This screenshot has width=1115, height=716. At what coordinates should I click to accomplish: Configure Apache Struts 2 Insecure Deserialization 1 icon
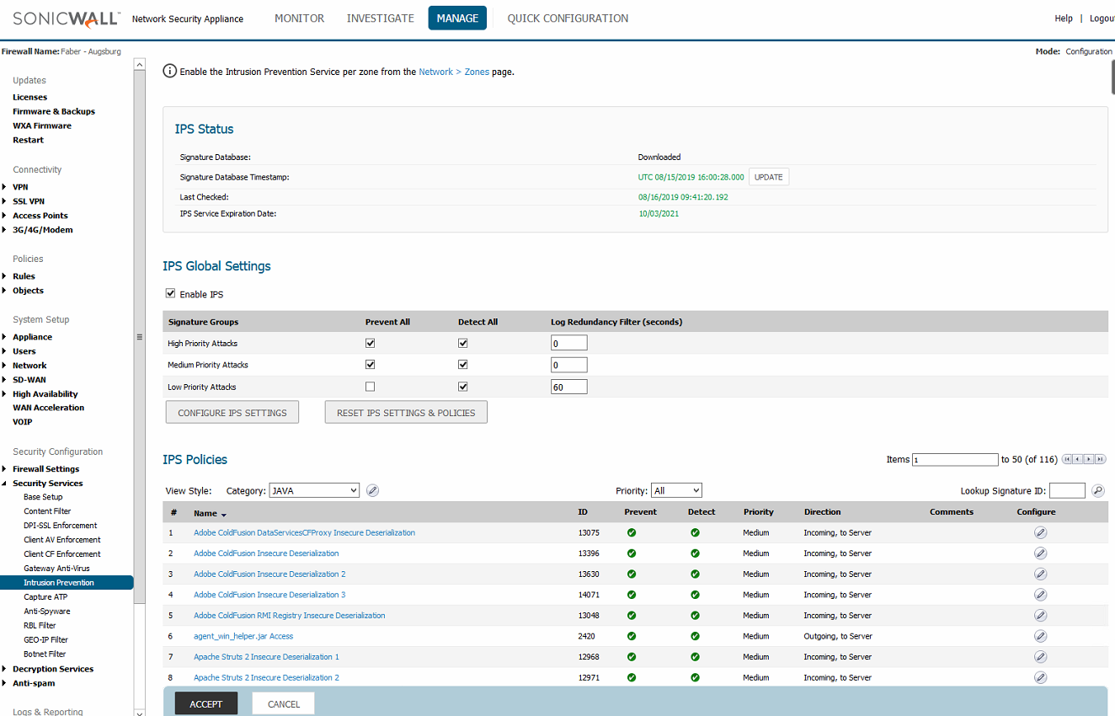[1040, 656]
